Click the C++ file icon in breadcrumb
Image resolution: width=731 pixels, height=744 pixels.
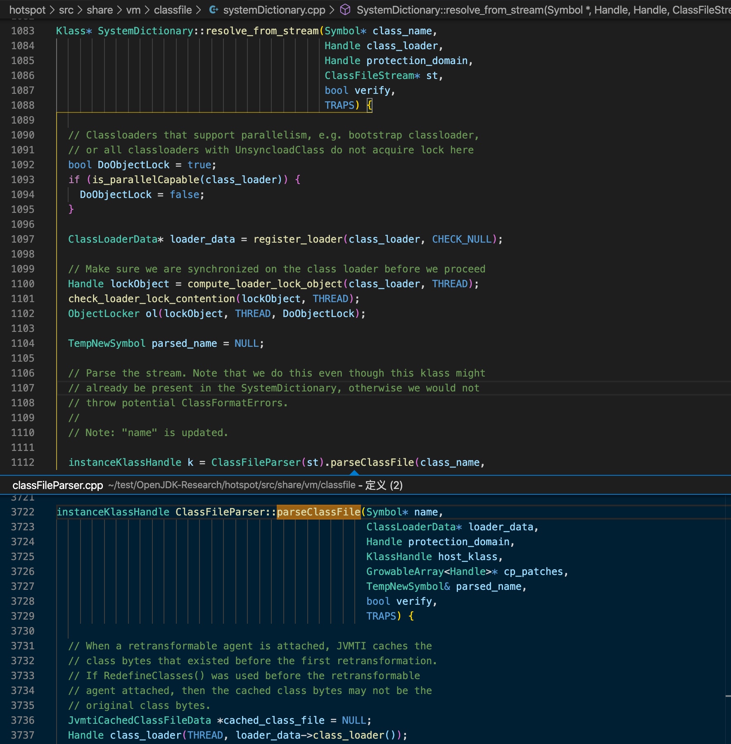(x=214, y=10)
